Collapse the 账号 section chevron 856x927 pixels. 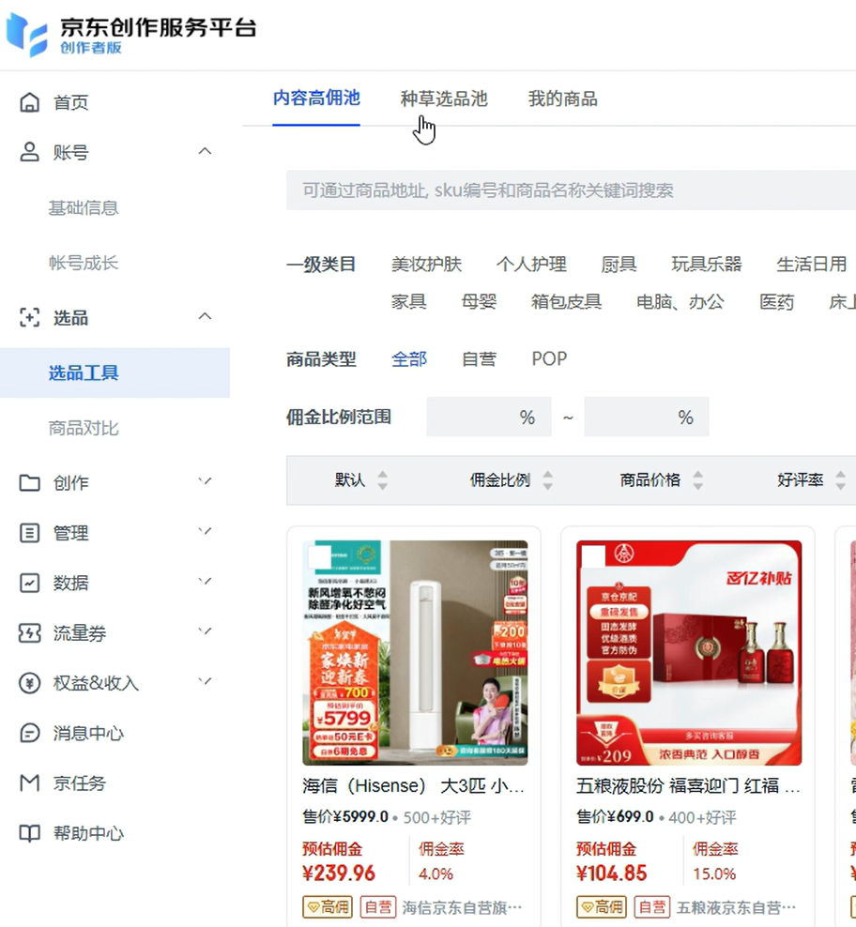[205, 151]
